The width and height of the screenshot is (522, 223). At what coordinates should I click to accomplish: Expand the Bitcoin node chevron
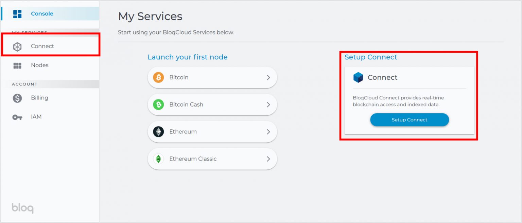tap(268, 77)
